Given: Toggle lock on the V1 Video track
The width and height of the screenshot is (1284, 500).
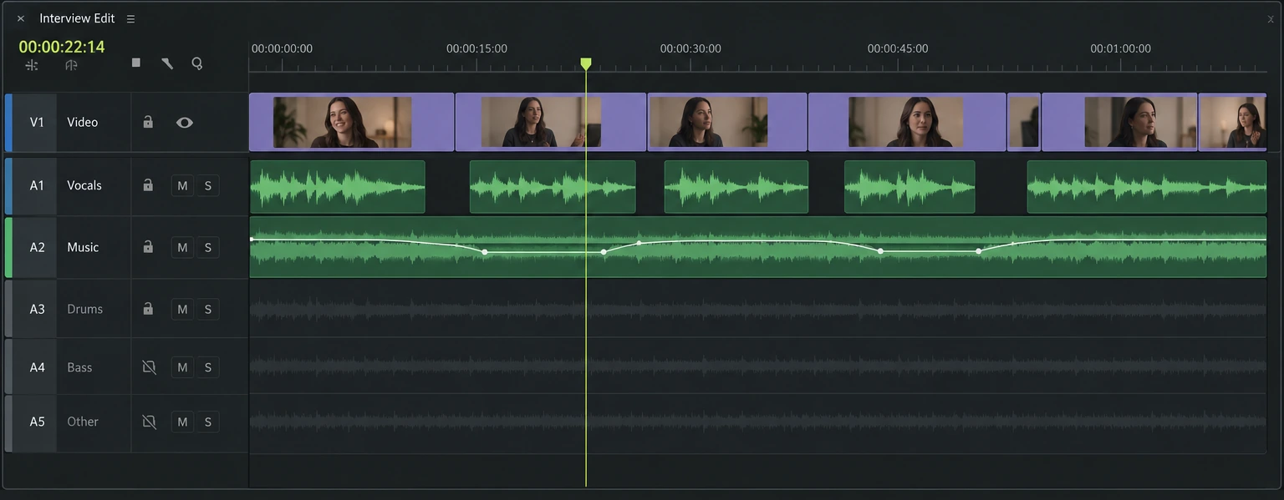Looking at the screenshot, I should [148, 122].
